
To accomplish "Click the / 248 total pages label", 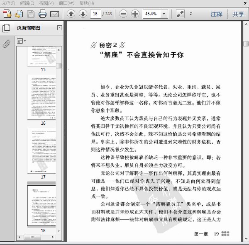I will pos(107,14).
